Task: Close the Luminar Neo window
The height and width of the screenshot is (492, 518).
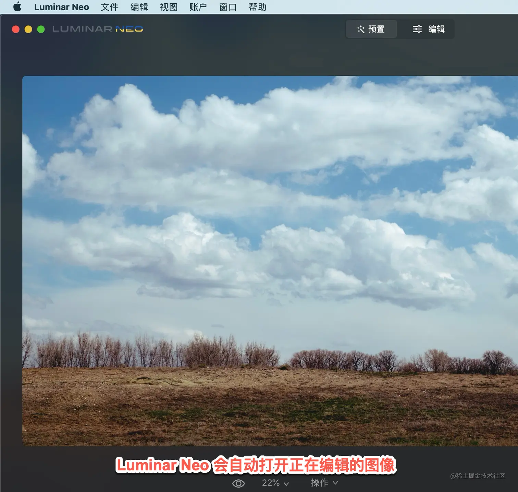Action: (x=16, y=29)
